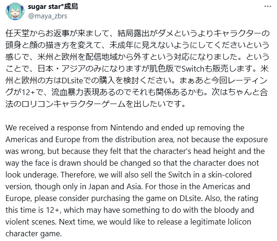Click DLsite in the Japanese paragraph

point(72,80)
